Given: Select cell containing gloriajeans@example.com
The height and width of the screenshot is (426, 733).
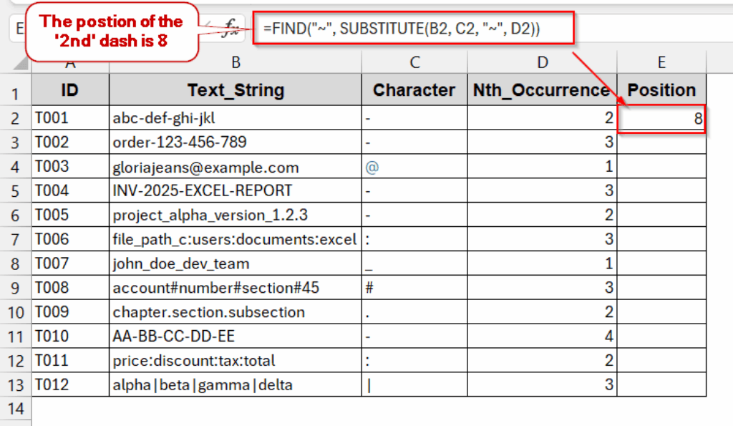Looking at the screenshot, I should point(236,167).
